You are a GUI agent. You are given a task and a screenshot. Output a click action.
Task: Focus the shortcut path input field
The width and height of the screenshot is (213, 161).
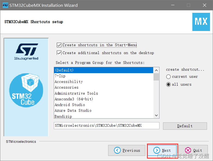pos(106,126)
